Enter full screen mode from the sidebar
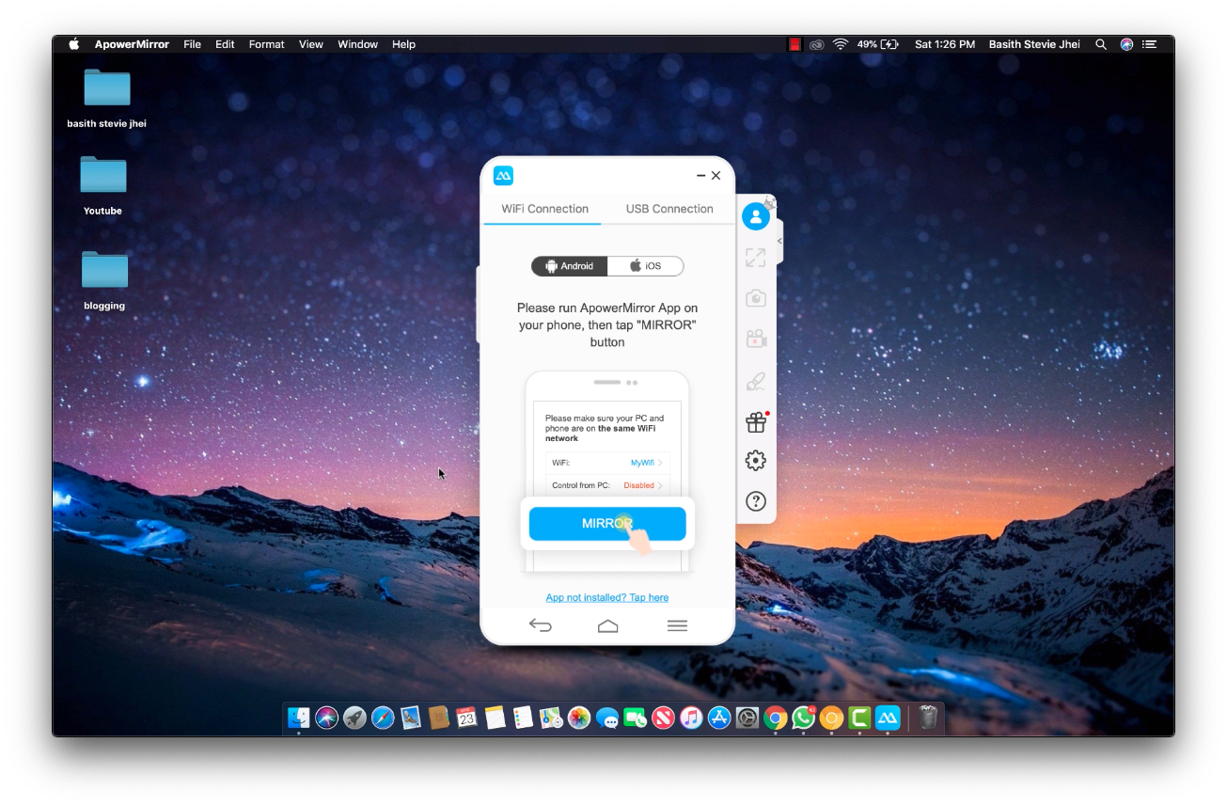This screenshot has width=1227, height=806. pos(755,258)
